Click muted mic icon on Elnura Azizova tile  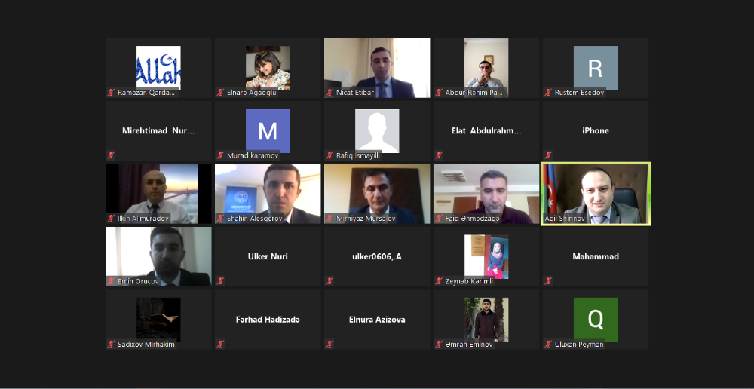(x=330, y=345)
